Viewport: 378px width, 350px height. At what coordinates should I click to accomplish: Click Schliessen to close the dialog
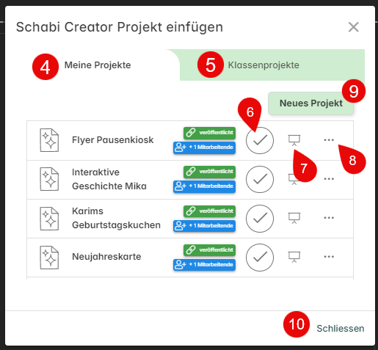coord(341,329)
